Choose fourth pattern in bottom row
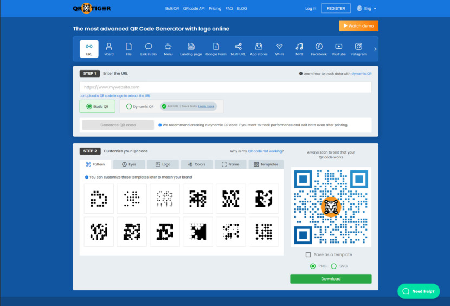 pyautogui.click(x=198, y=232)
